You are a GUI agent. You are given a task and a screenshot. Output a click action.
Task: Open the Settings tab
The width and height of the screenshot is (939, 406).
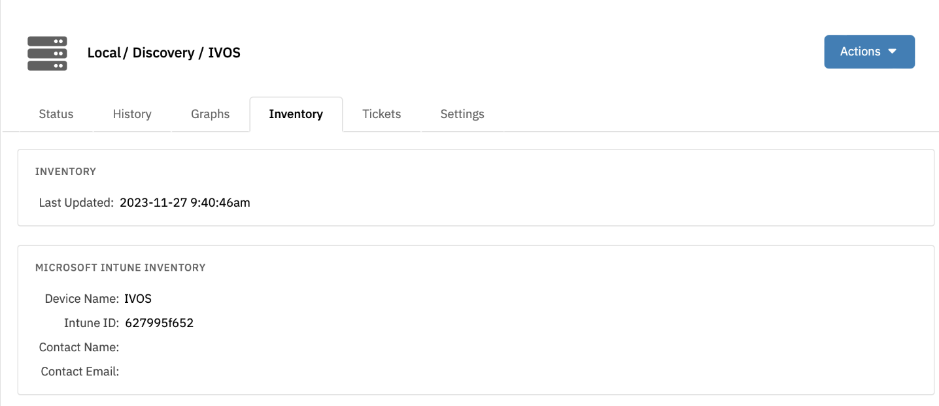coord(462,114)
